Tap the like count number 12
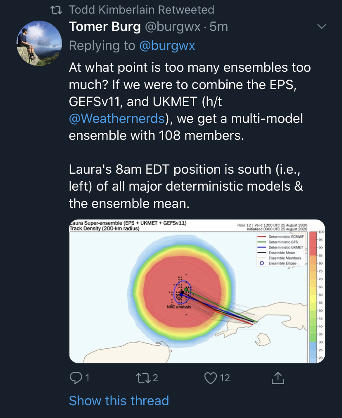 coord(225,377)
